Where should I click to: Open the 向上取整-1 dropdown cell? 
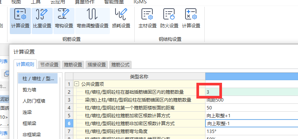click(x=251, y=124)
